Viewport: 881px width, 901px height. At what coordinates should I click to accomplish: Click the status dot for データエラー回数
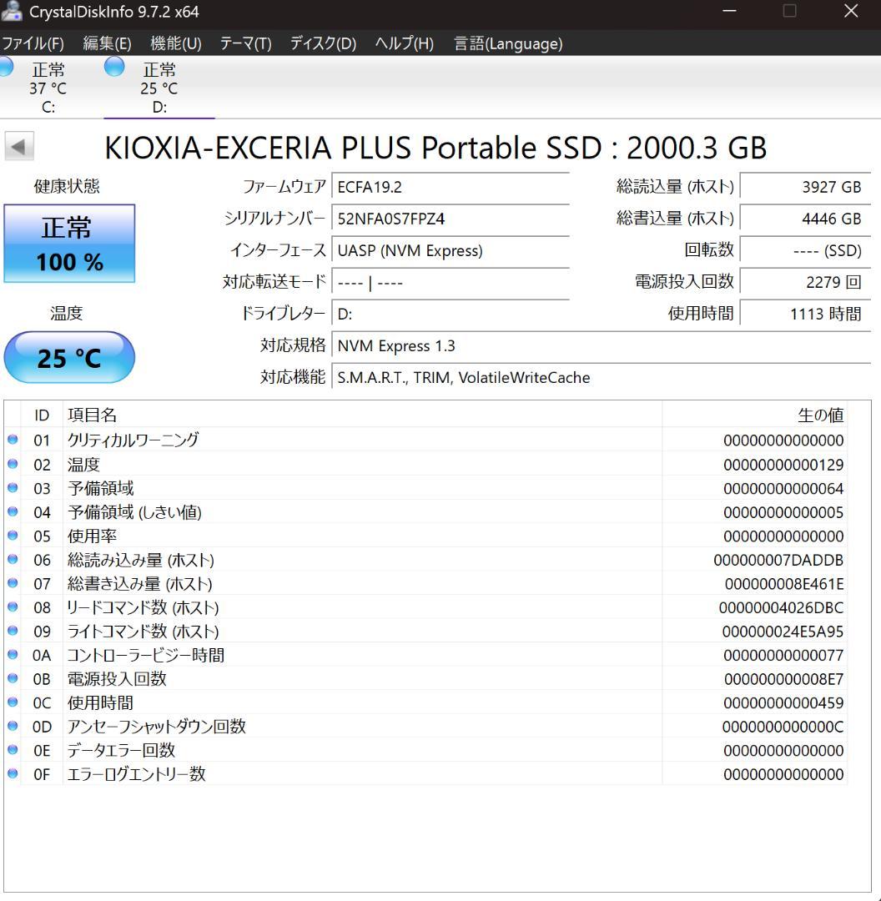click(13, 750)
